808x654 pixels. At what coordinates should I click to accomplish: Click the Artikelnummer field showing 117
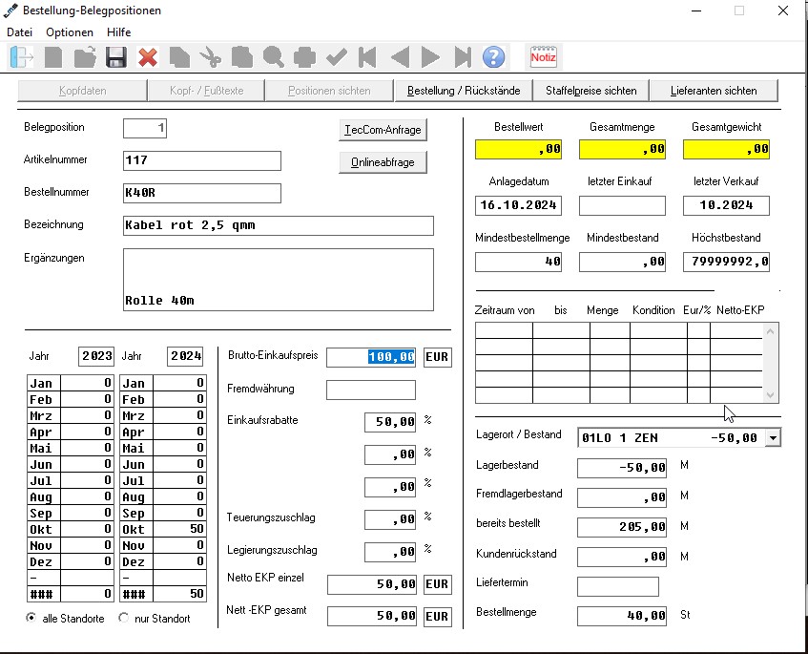coord(202,160)
